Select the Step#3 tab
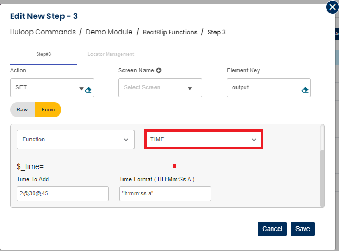 44,54
